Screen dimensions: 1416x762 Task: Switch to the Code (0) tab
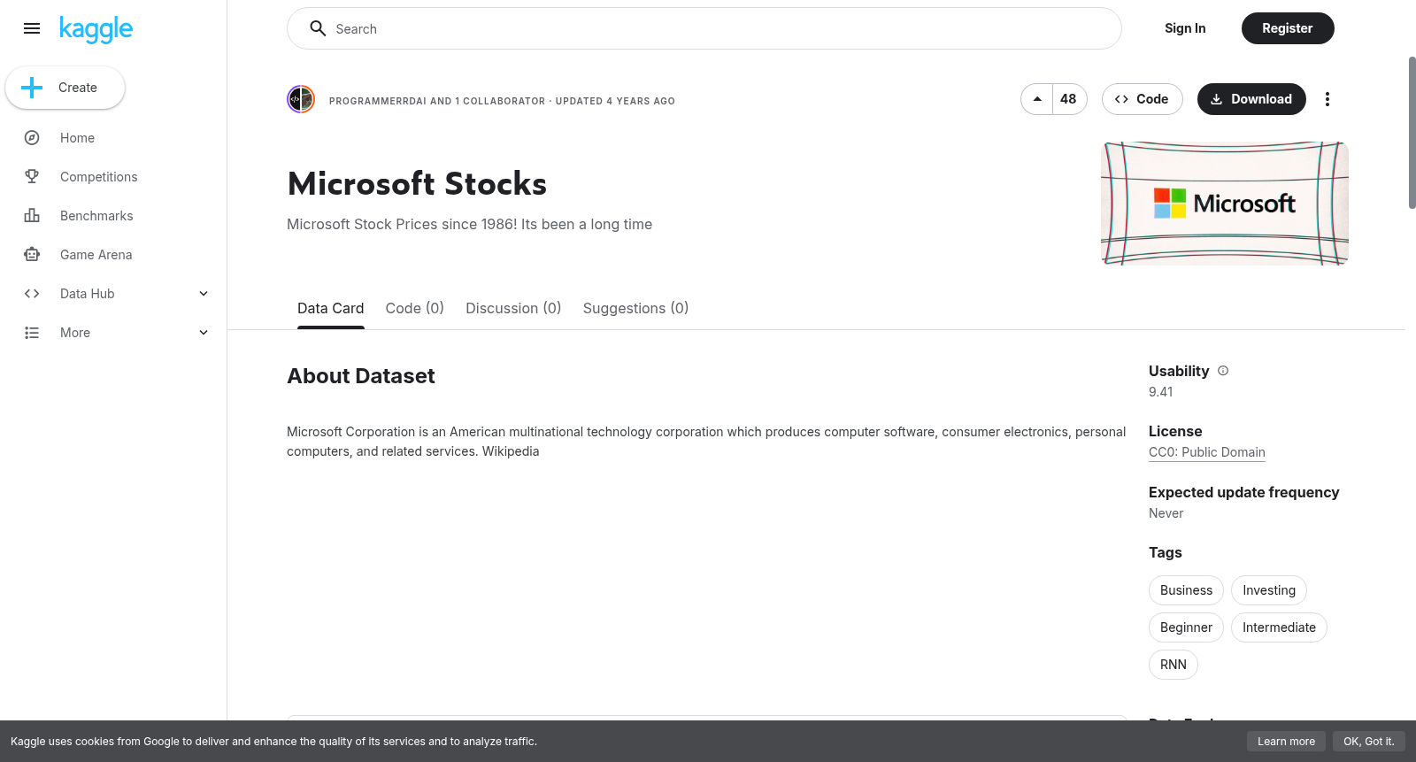coord(415,308)
